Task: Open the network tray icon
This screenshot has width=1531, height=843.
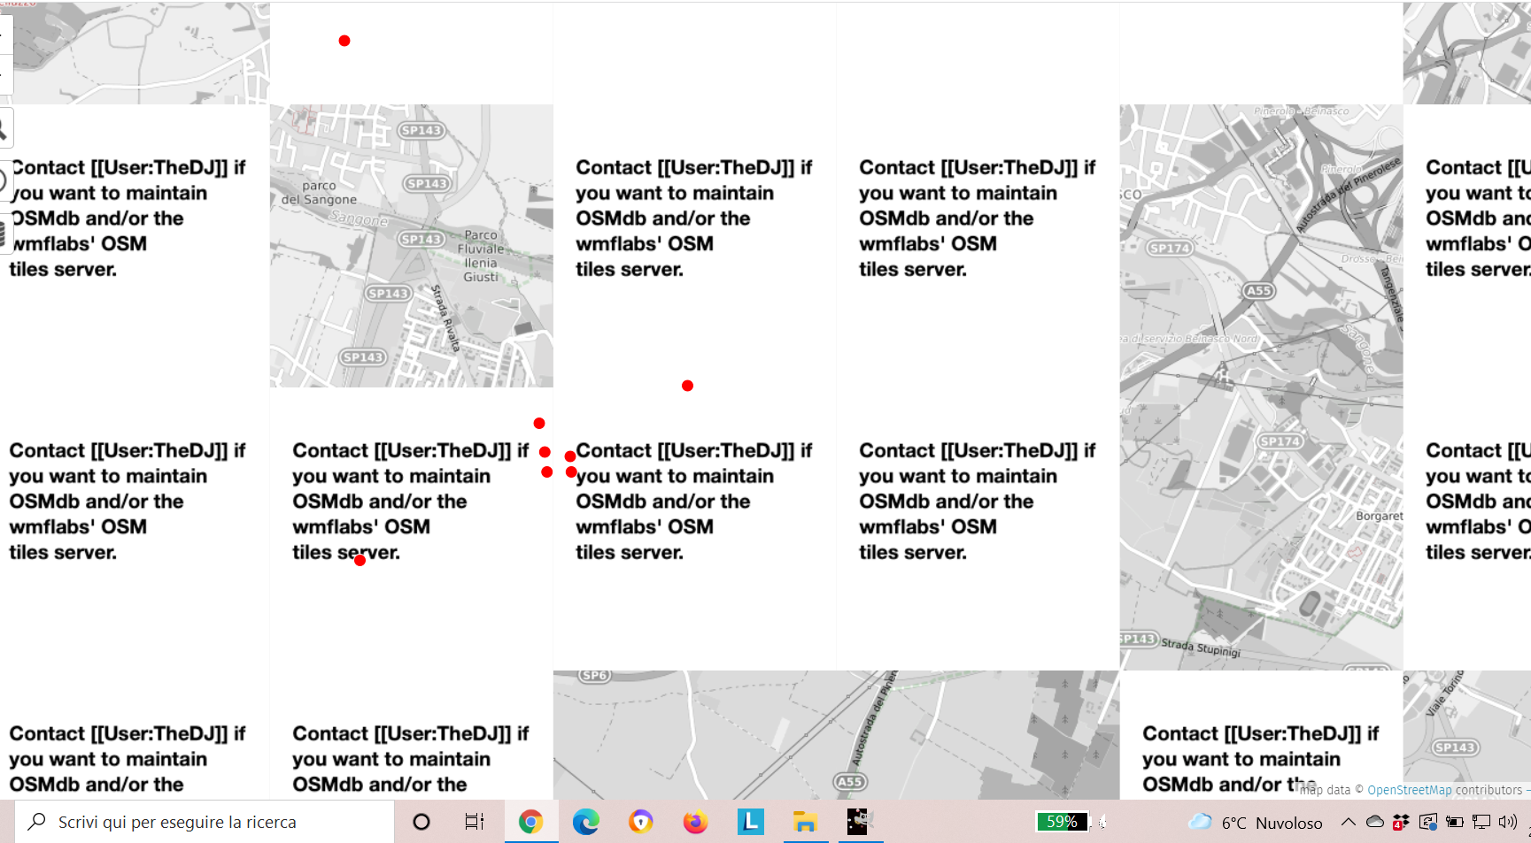Action: (1481, 822)
